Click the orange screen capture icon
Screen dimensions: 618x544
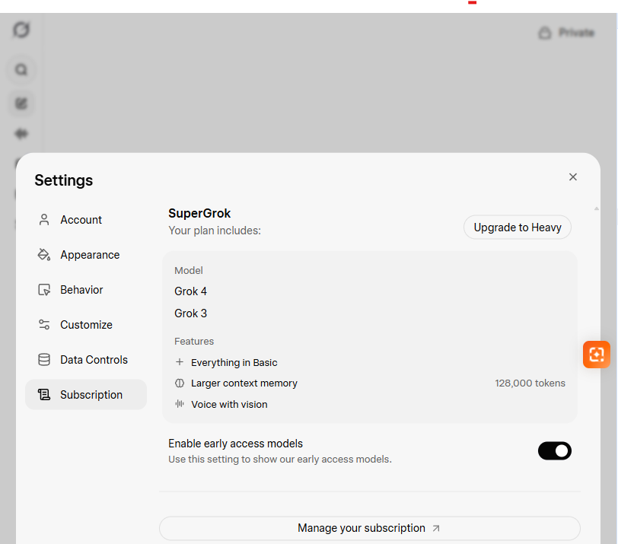tap(597, 355)
